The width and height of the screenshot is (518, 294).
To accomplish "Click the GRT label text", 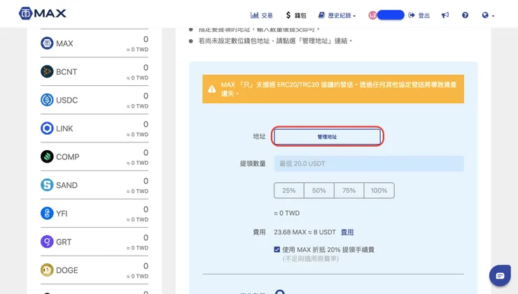I will pyautogui.click(x=64, y=242).
